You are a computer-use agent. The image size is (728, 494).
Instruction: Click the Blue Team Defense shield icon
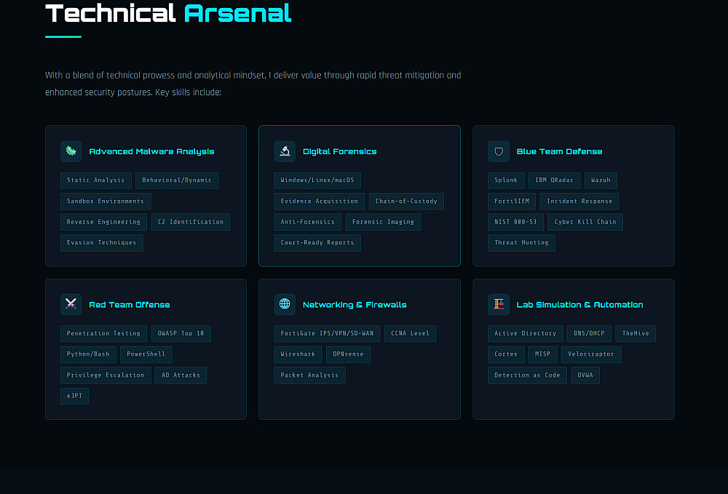tap(499, 151)
